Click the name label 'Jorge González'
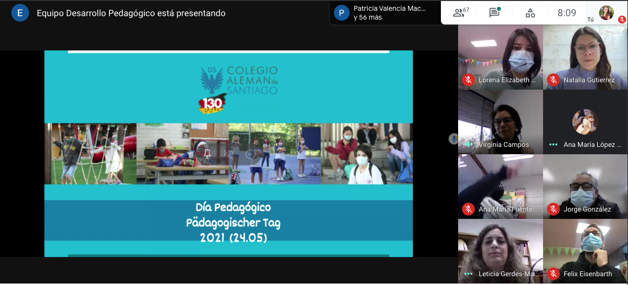The height and width of the screenshot is (285, 628). pos(587,209)
